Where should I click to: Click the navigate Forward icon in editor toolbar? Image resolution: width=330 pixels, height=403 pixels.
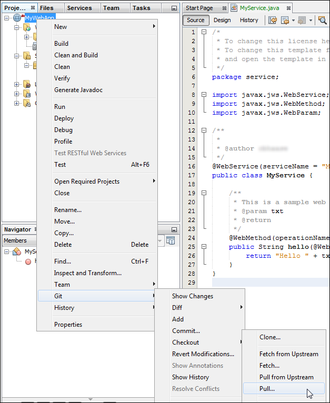coord(302,20)
